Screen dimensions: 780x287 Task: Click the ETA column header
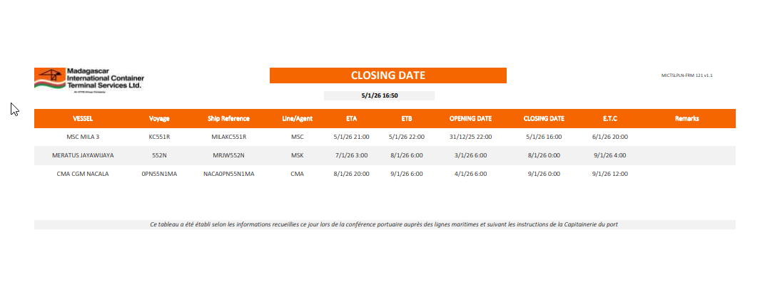[x=351, y=118]
